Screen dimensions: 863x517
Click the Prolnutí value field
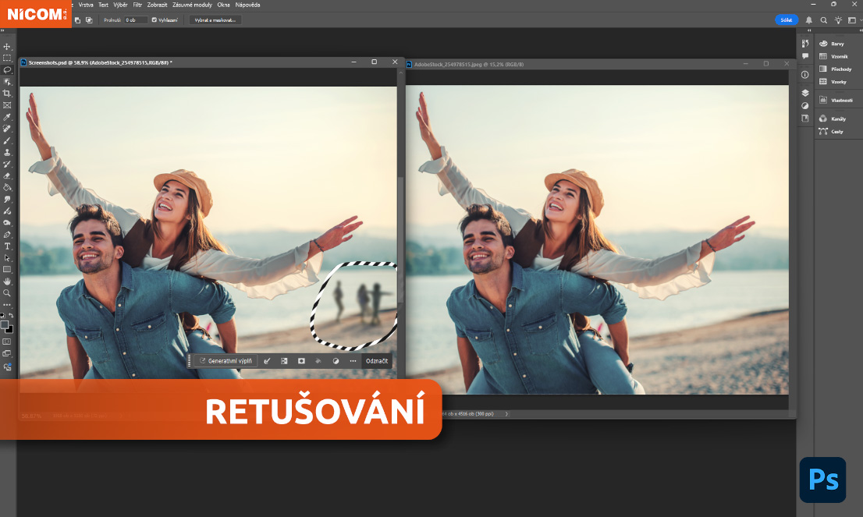coord(136,19)
